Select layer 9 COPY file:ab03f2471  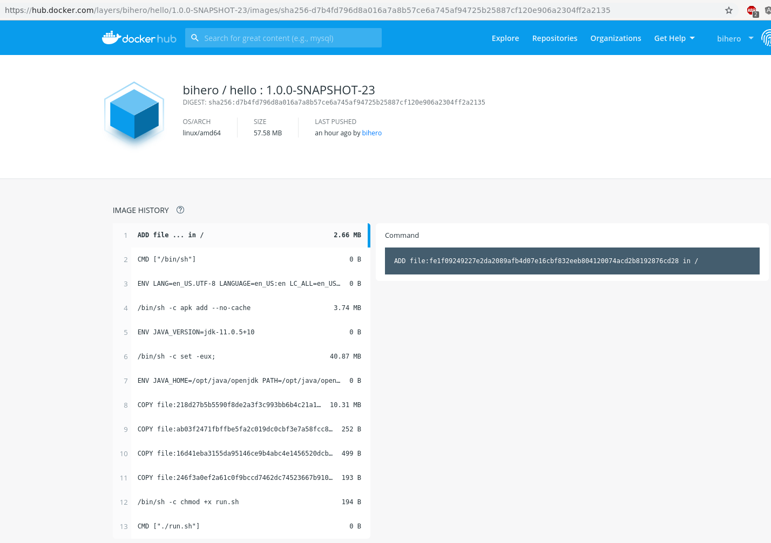click(241, 429)
